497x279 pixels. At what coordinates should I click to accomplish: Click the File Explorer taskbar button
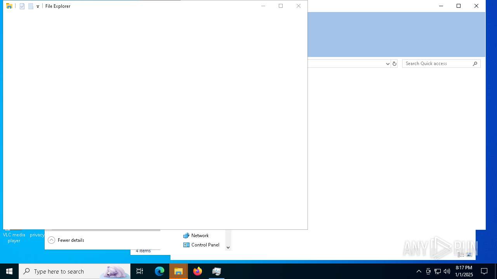179,271
